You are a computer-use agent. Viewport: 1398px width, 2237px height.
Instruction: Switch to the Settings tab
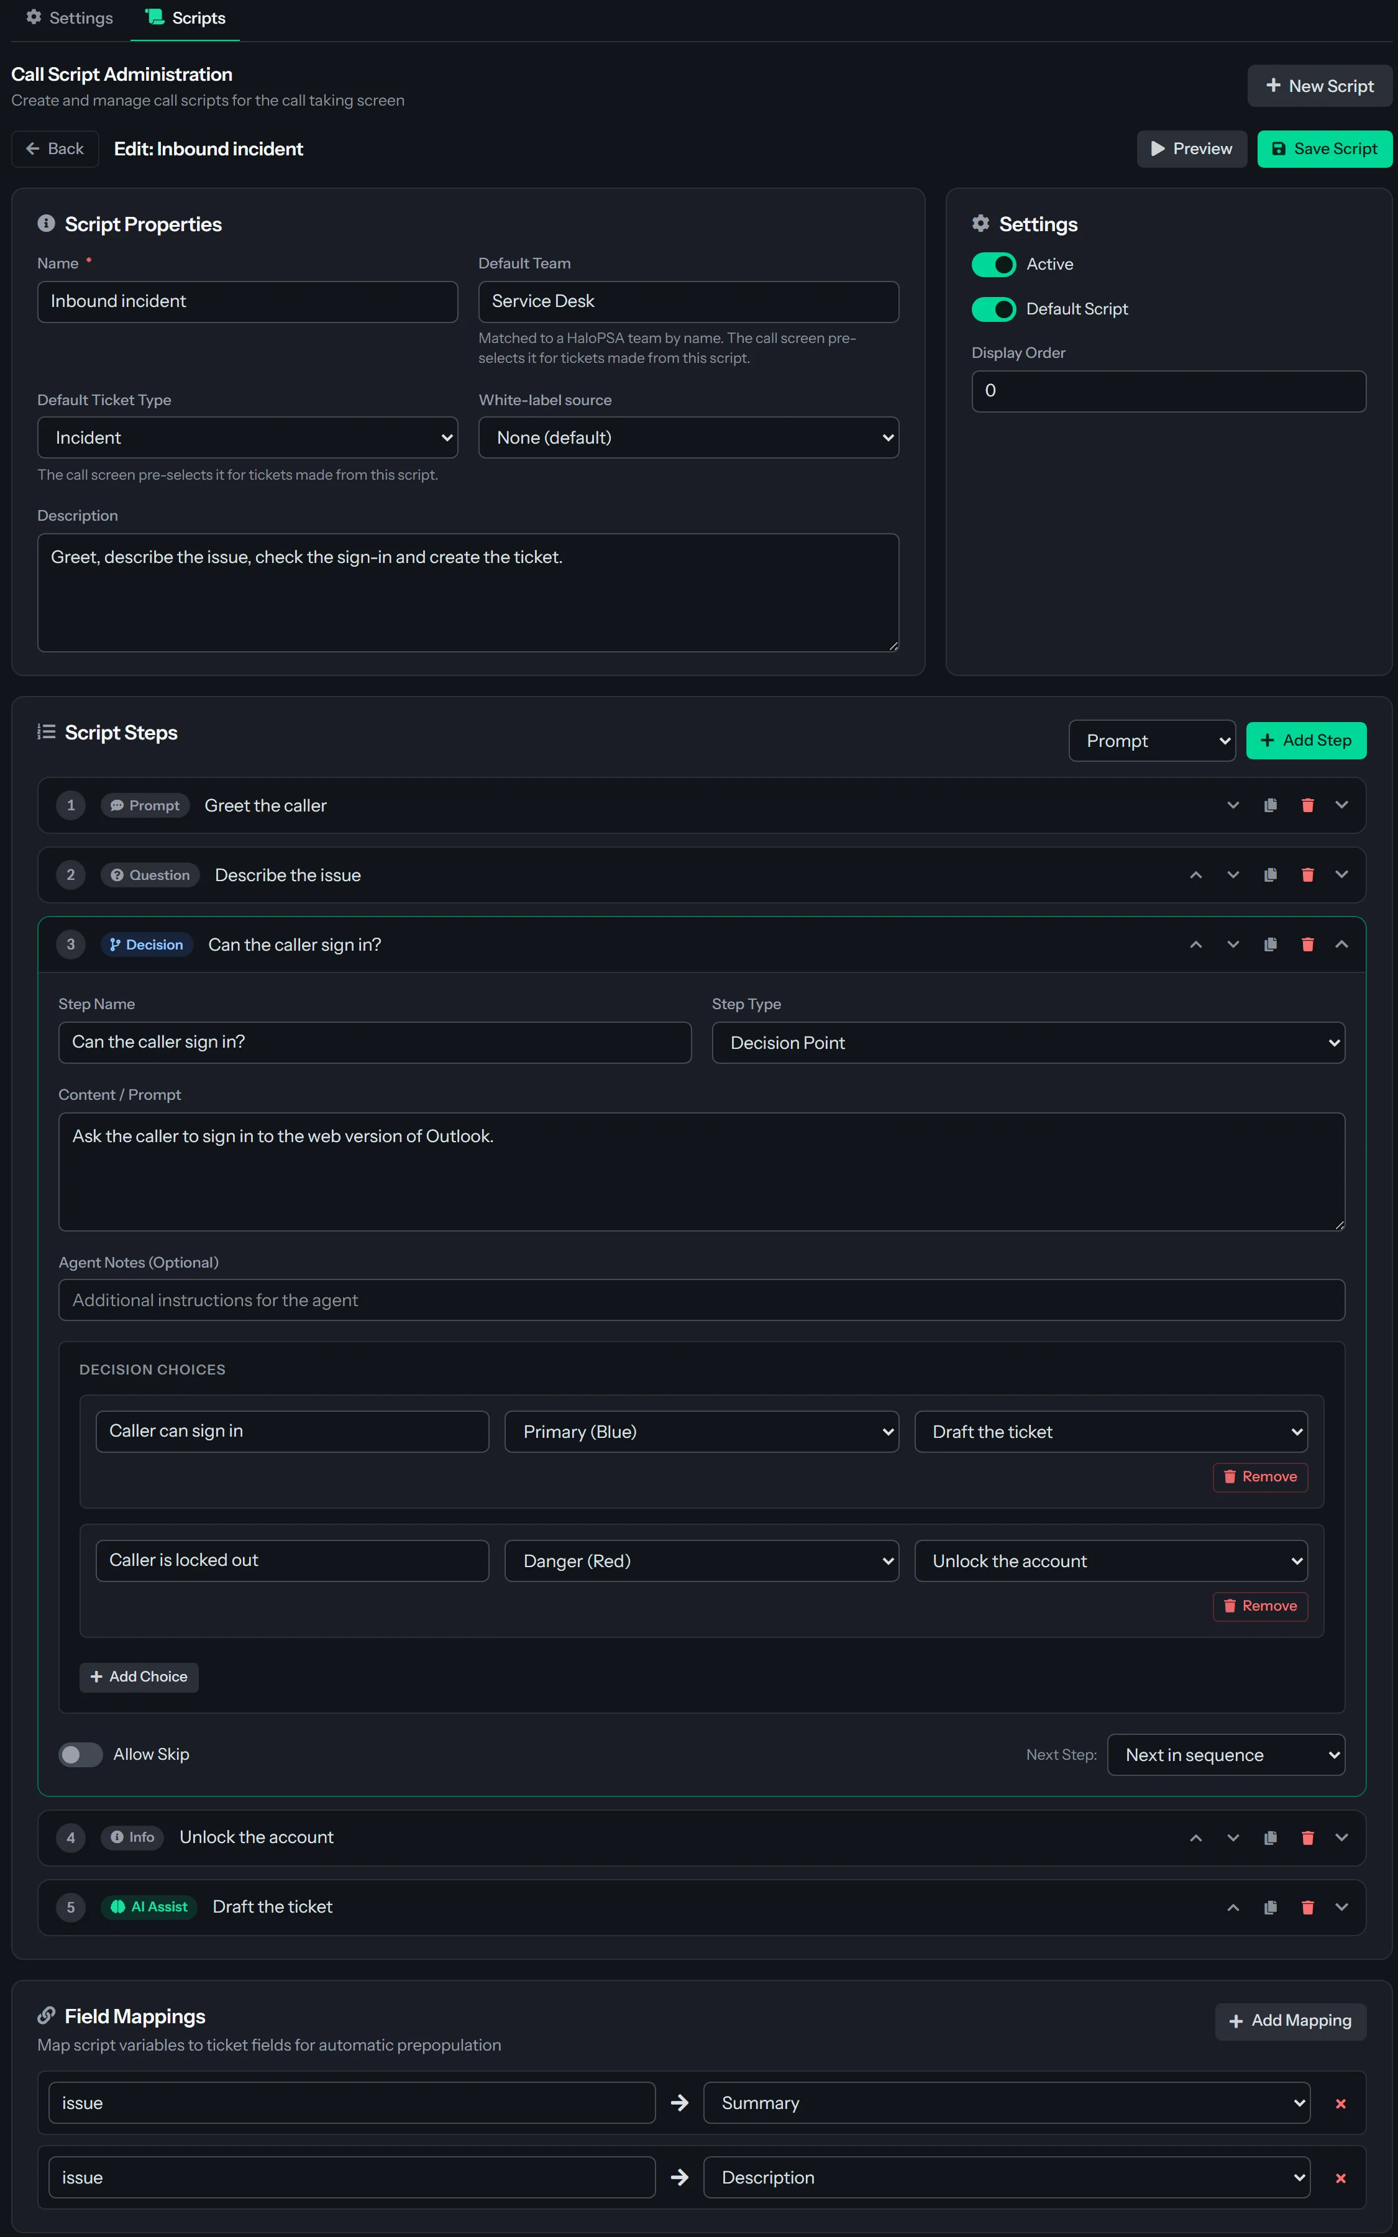click(70, 17)
